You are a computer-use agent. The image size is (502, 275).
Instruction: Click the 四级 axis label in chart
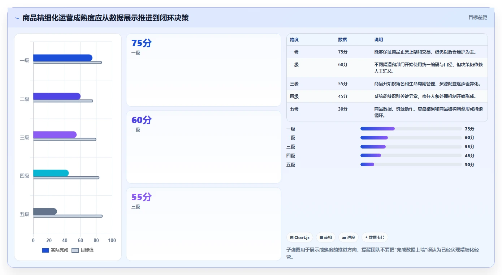click(25, 176)
